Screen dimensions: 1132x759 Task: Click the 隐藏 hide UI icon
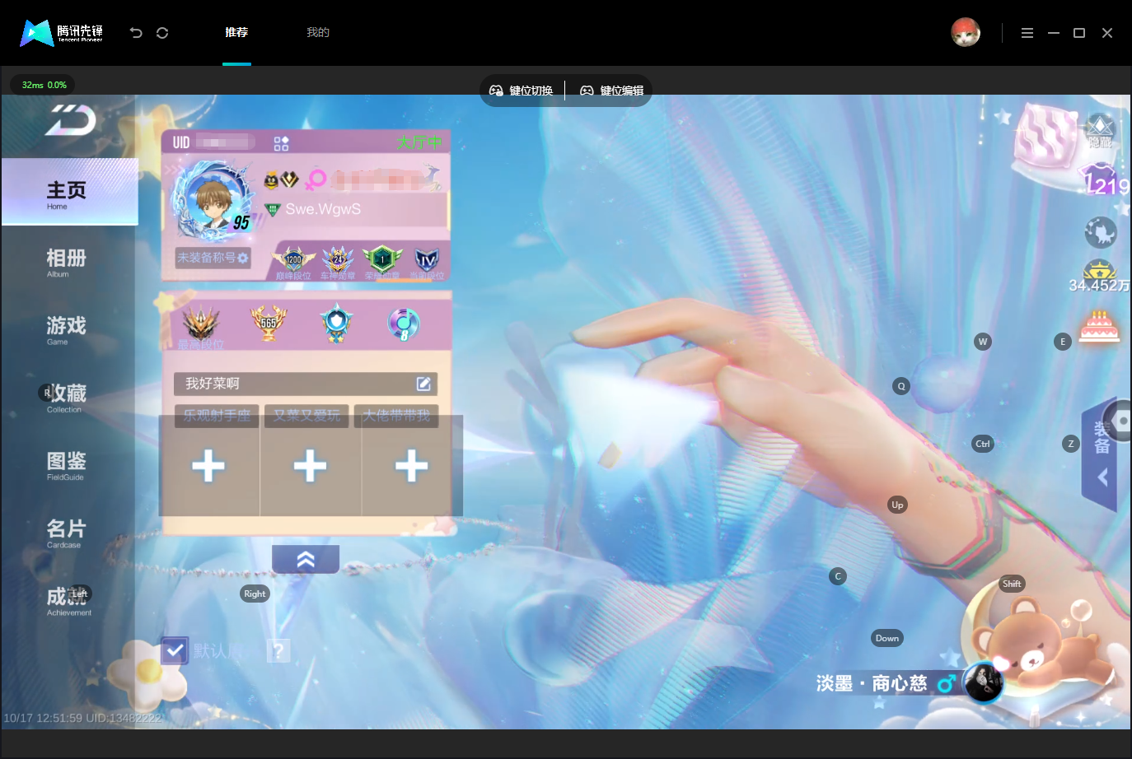coord(1100,132)
